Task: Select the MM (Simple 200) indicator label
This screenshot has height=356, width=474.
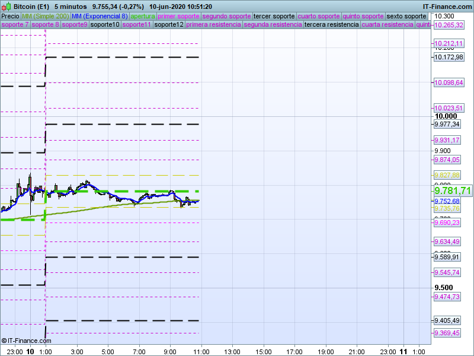Action: click(x=40, y=16)
